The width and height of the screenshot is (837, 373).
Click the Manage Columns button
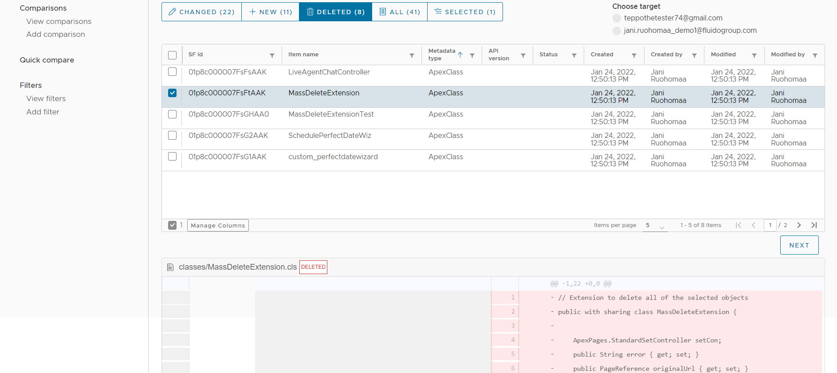click(218, 225)
